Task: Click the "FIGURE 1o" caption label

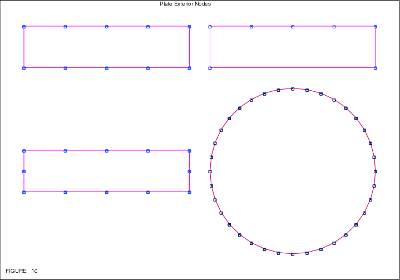Action: (22, 271)
